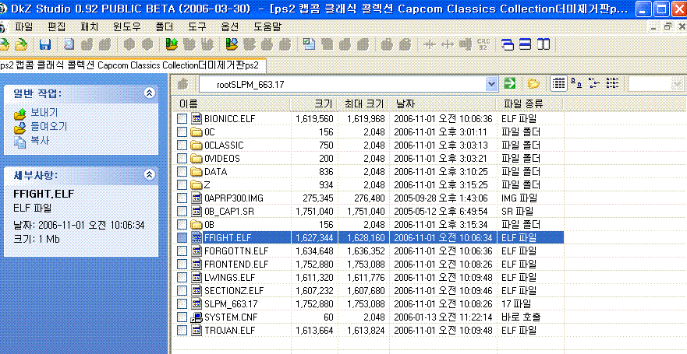Click the Save floppy disk toolbar icon
Image resolution: width=687 pixels, height=354 pixels.
click(x=45, y=44)
